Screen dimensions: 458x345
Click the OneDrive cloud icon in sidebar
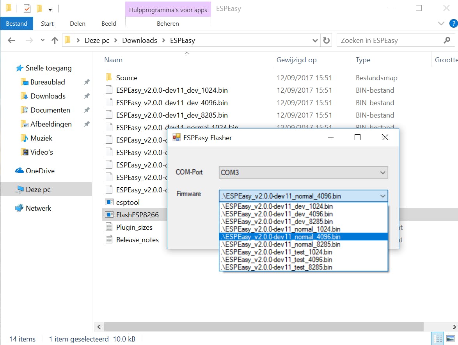click(20, 171)
